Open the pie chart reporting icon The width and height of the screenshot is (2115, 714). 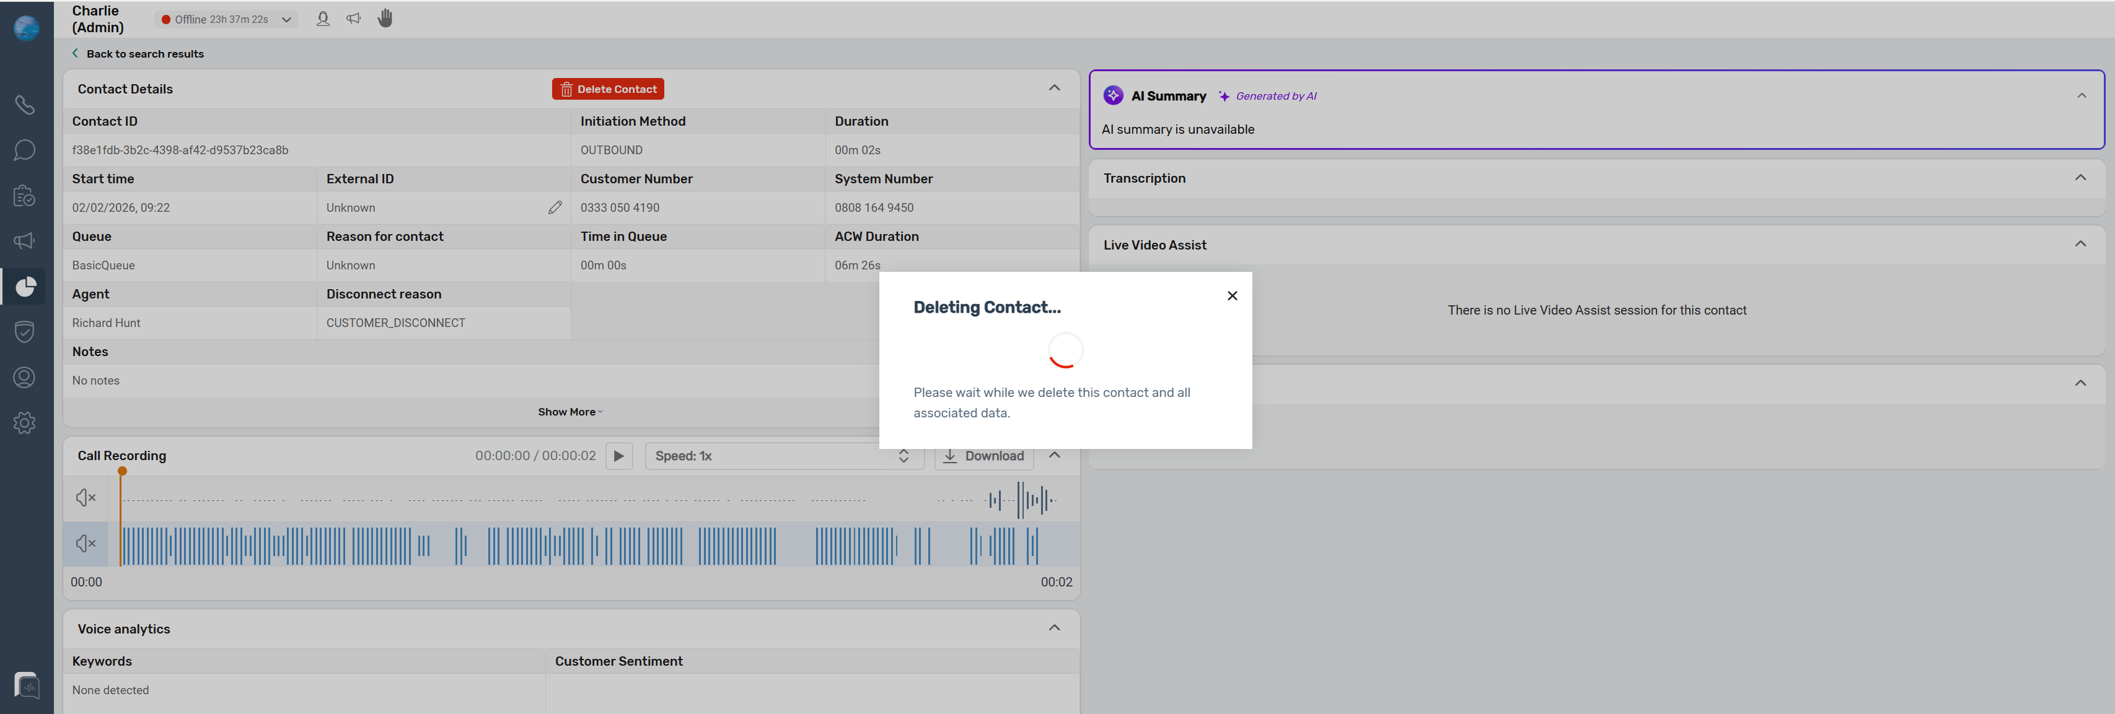coord(25,287)
